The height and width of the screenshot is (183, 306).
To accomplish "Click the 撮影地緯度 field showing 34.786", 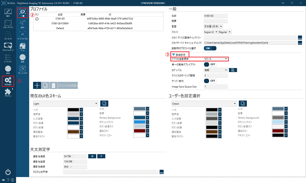I will pos(75,156).
